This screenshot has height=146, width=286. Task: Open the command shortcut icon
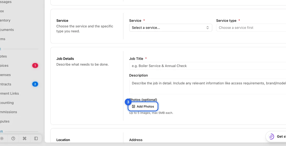[25, 138]
